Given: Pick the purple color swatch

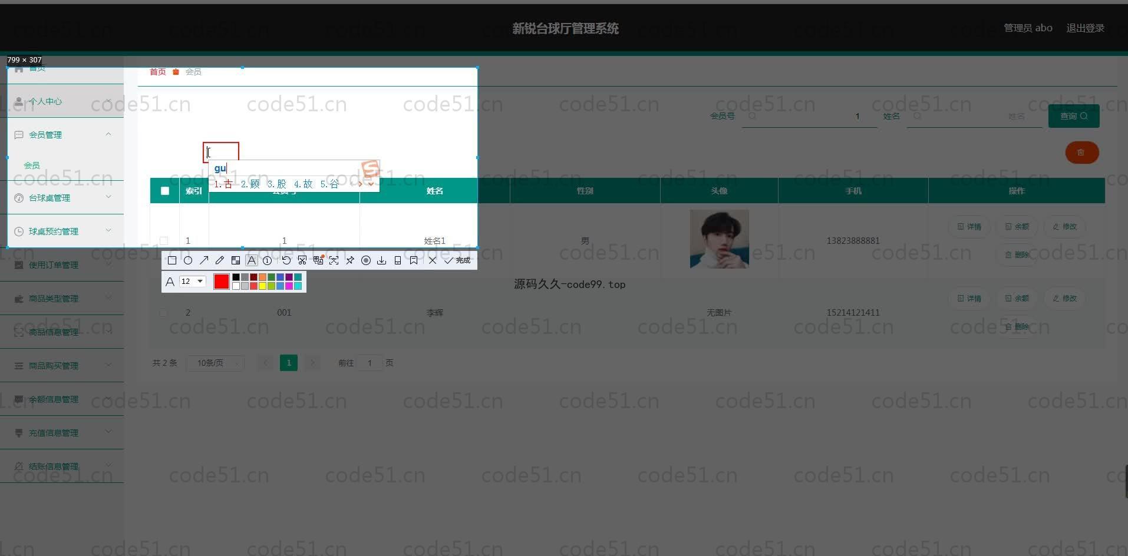Looking at the screenshot, I should click(289, 277).
